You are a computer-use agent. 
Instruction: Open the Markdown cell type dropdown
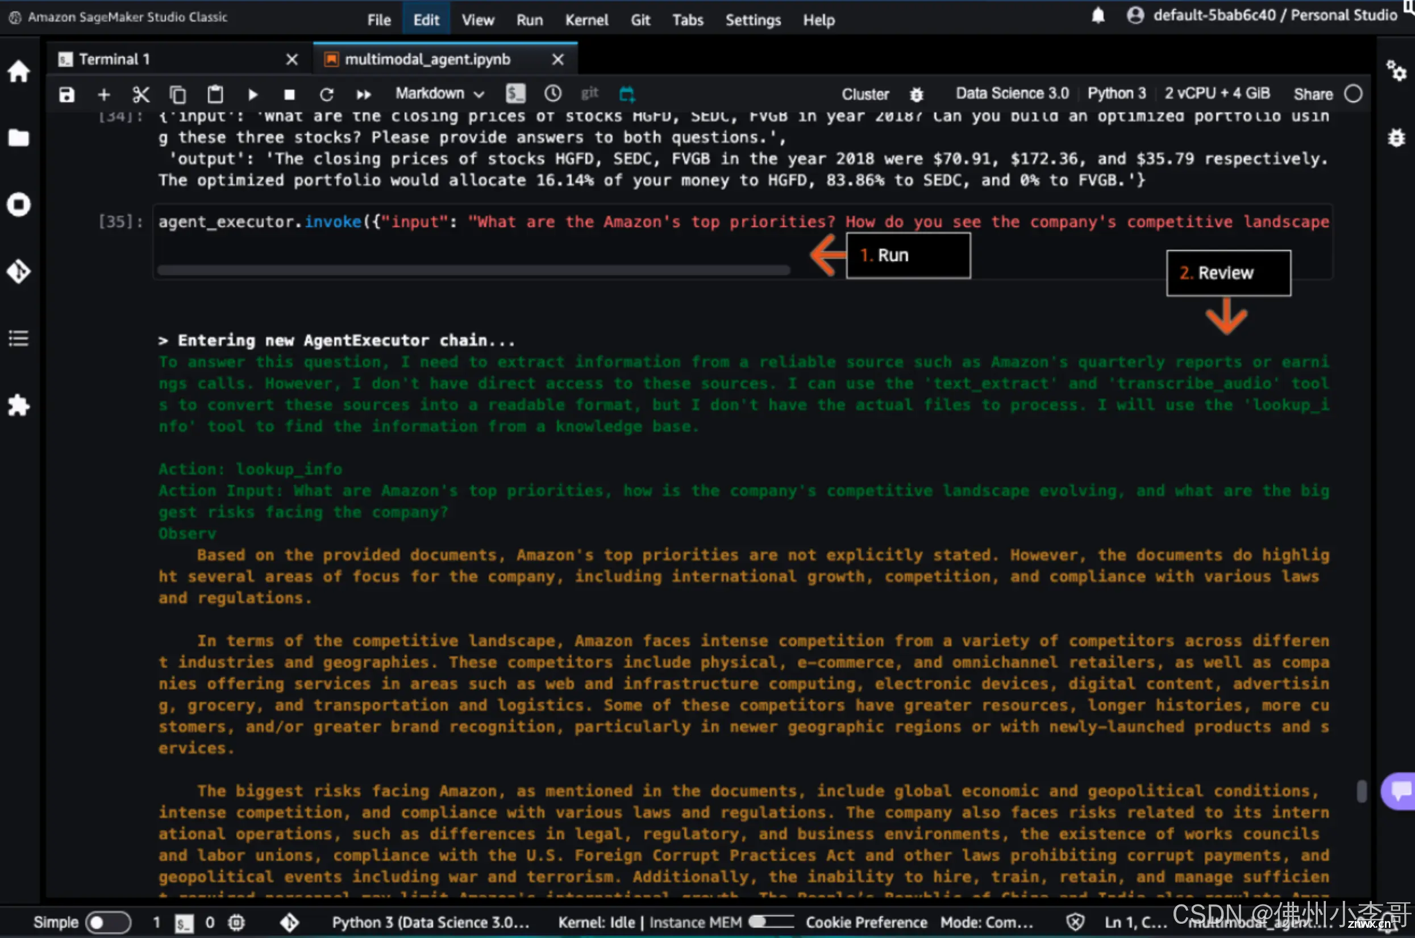point(439,94)
